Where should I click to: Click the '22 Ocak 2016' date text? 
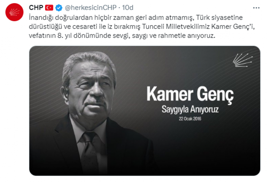(x=190, y=119)
